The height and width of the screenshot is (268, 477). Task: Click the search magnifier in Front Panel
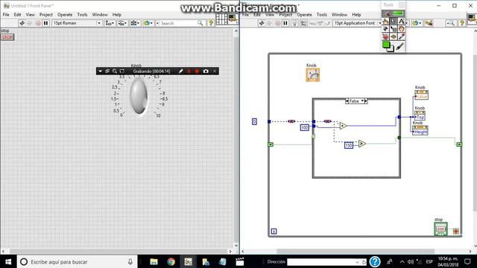coord(200,23)
